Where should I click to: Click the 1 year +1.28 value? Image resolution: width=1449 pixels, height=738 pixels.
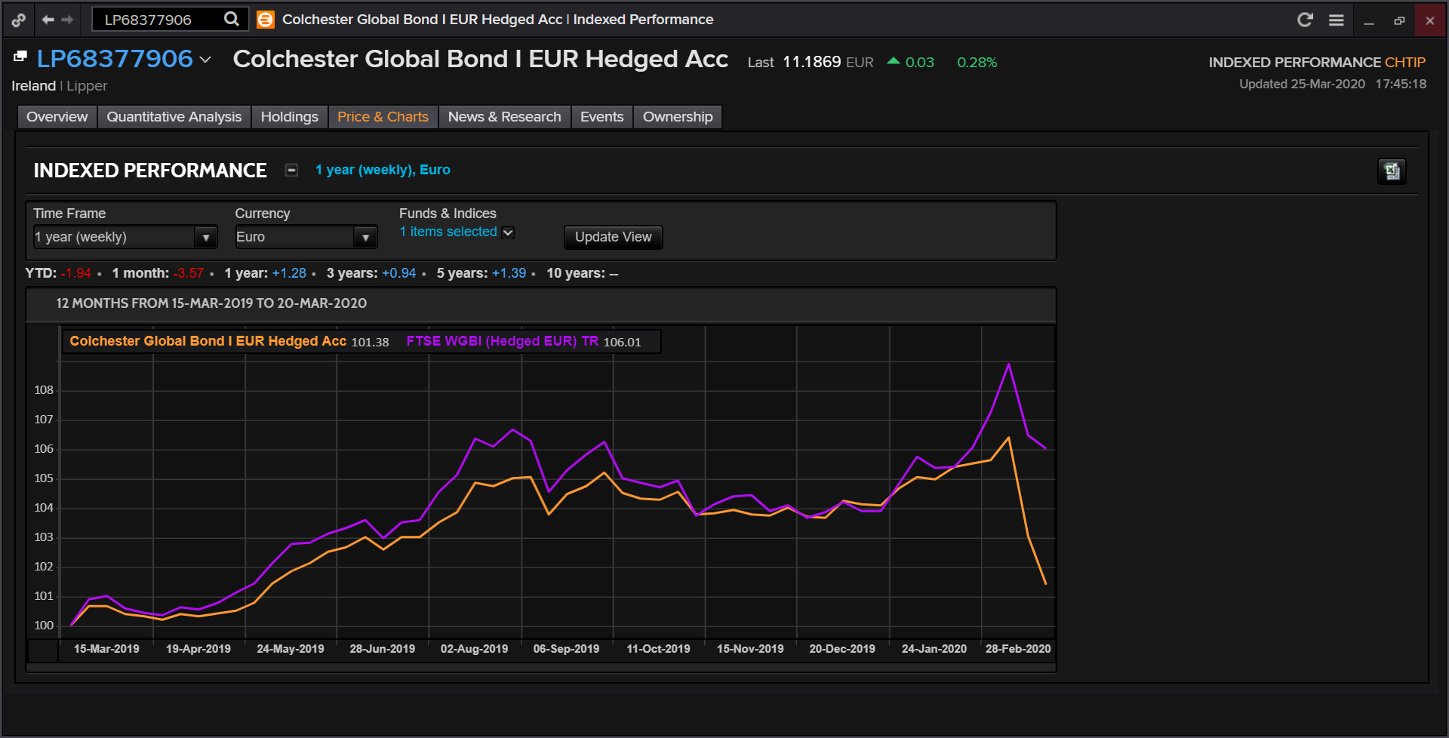pyautogui.click(x=289, y=273)
